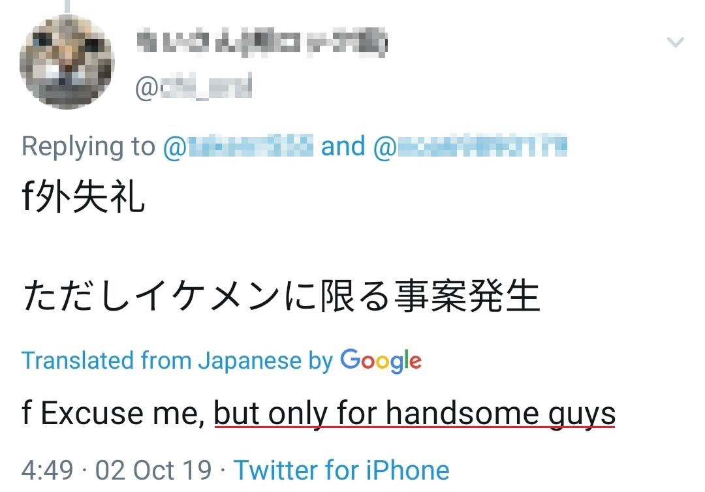Click the word "and" between replied-to handles
Viewport: 705px width, 492px height.
pyautogui.click(x=343, y=147)
